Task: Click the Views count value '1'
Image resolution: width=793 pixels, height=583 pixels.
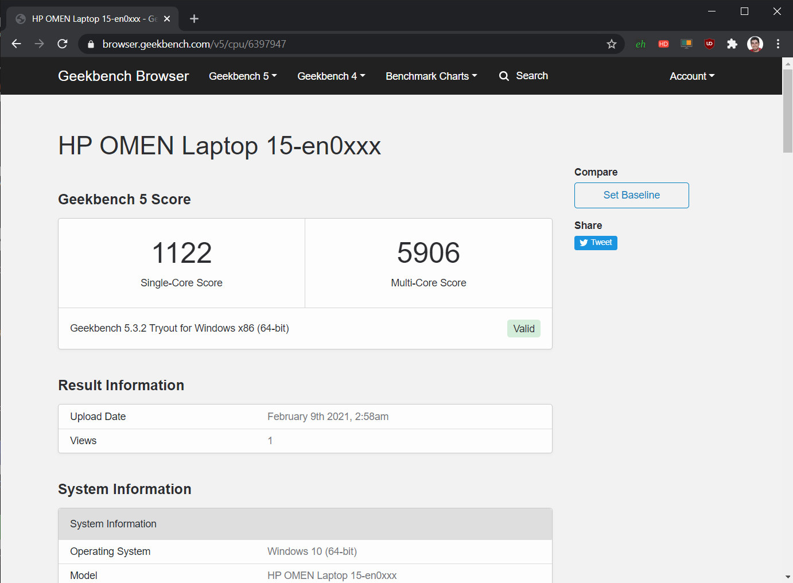Action: coord(270,441)
